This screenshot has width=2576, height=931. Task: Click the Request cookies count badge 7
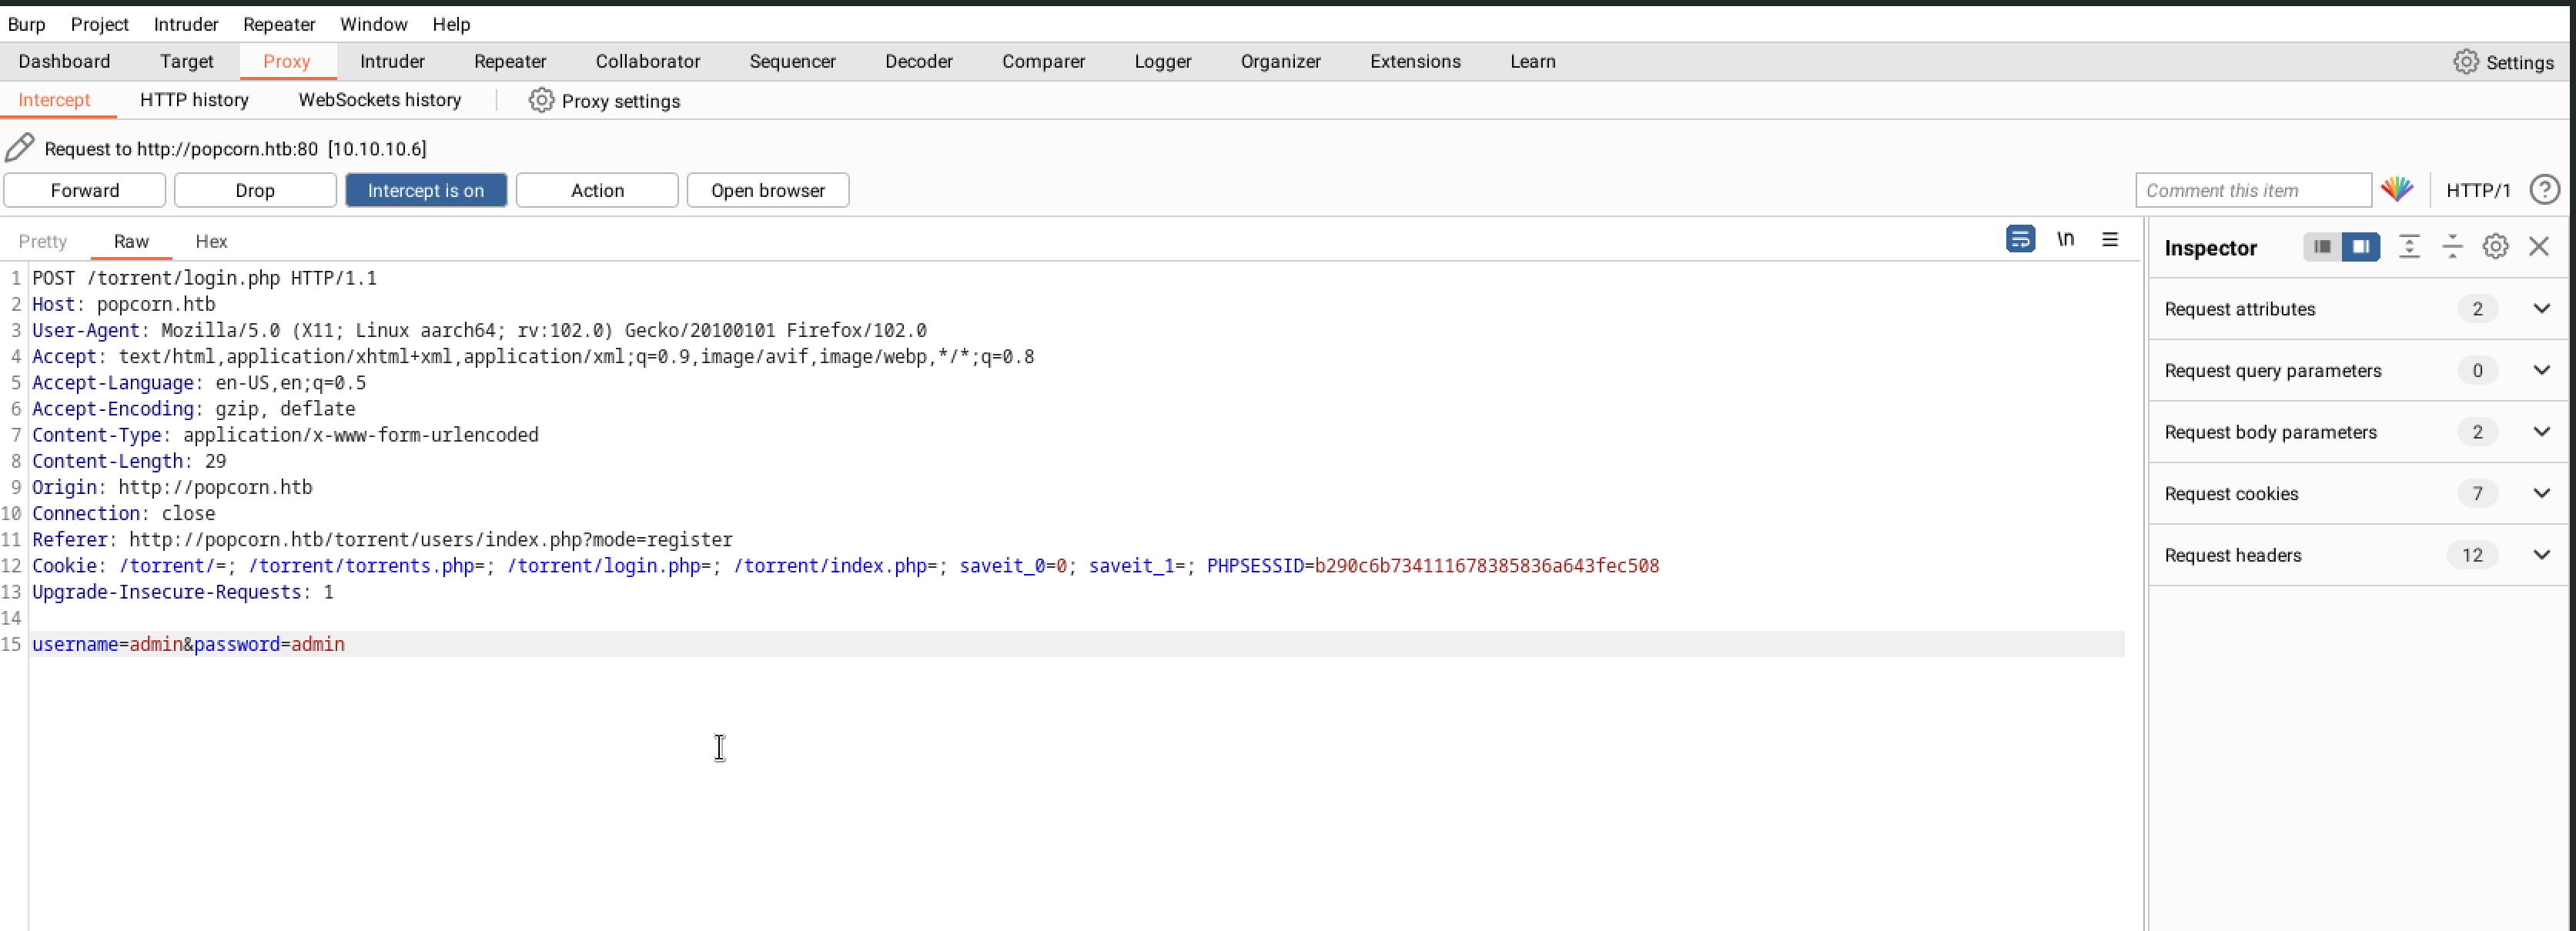click(2476, 493)
